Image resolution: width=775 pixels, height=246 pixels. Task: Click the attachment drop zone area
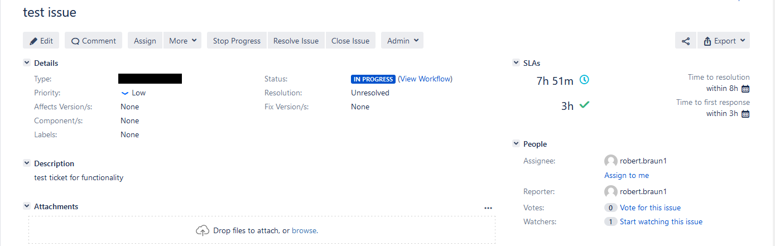click(262, 230)
